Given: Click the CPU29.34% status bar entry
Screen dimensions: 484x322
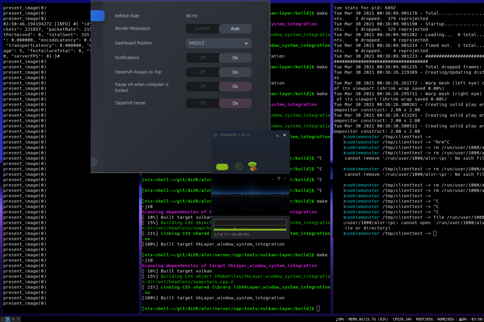Looking at the screenshot, I should [402, 319].
